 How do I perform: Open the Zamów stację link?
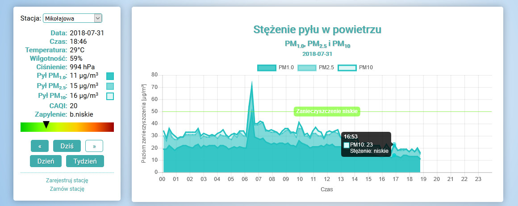click(x=67, y=189)
